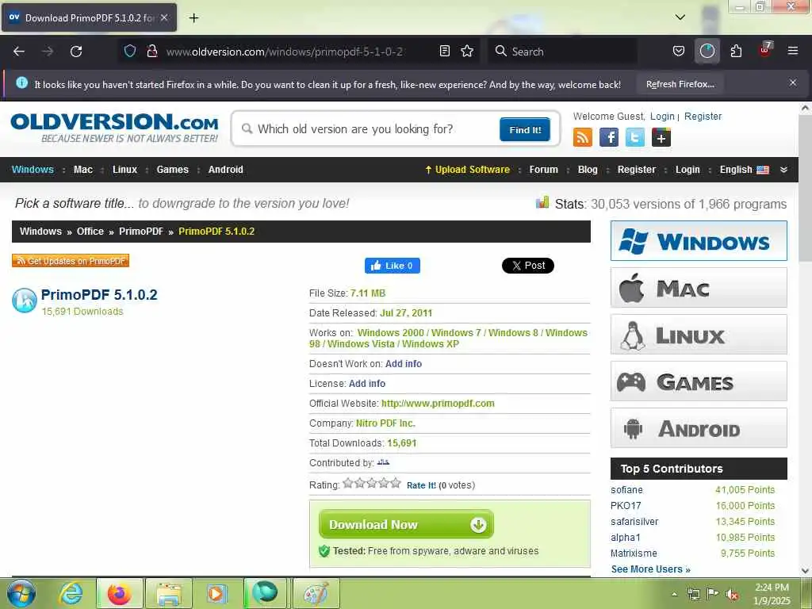
Task: Click the Find It! button
Action: 525,129
